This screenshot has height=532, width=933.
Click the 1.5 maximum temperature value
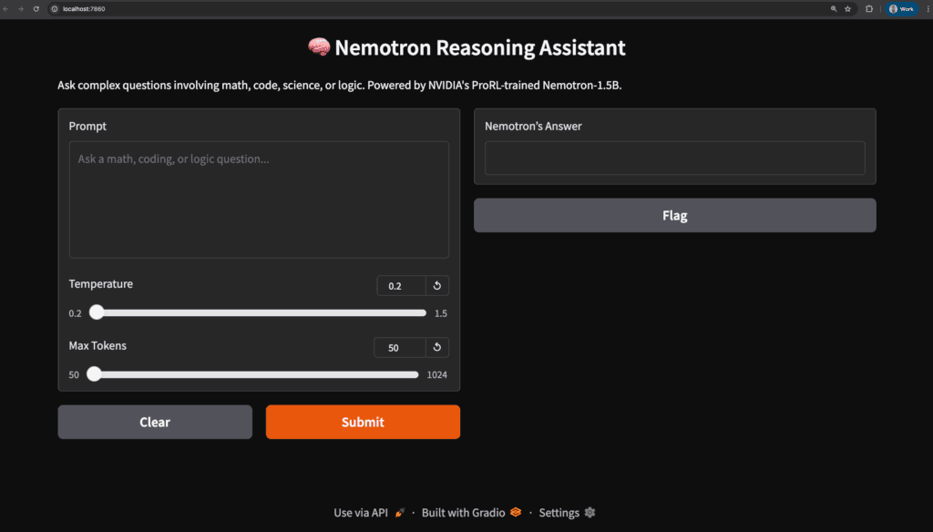coord(440,313)
